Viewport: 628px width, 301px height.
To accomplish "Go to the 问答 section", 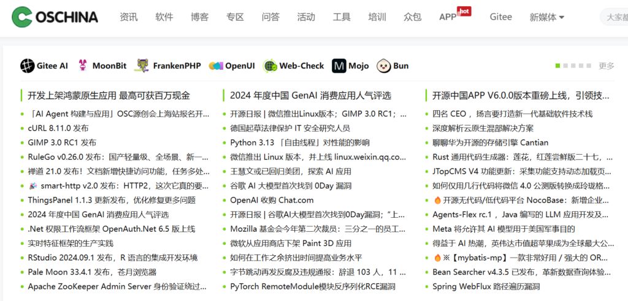I will (270, 17).
